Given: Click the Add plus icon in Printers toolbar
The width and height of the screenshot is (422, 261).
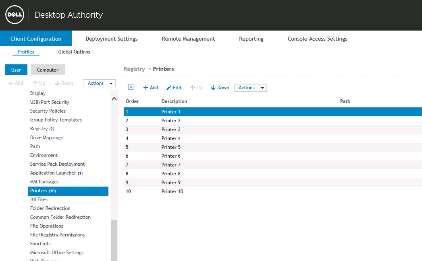Looking at the screenshot, I should pyautogui.click(x=146, y=88).
